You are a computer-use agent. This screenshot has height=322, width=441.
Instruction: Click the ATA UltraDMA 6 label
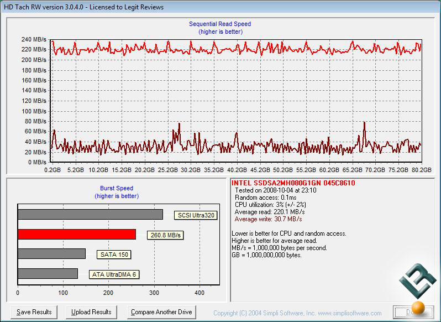coord(114,274)
